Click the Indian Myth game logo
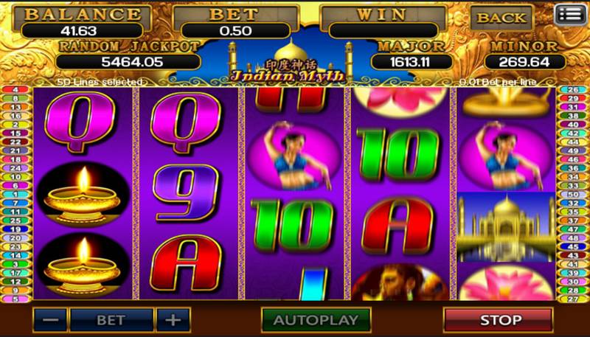The image size is (590, 337). 288,71
